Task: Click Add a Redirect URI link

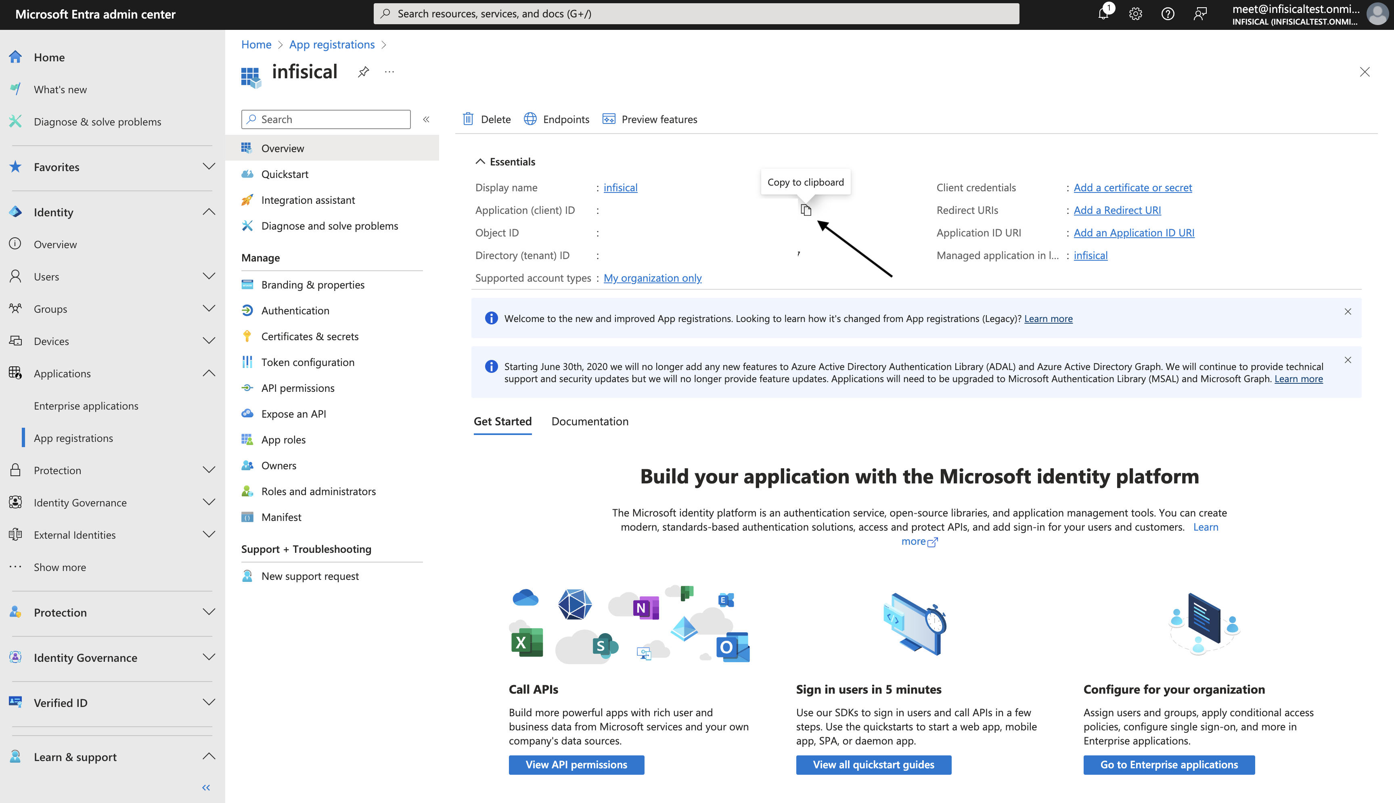Action: (1117, 210)
